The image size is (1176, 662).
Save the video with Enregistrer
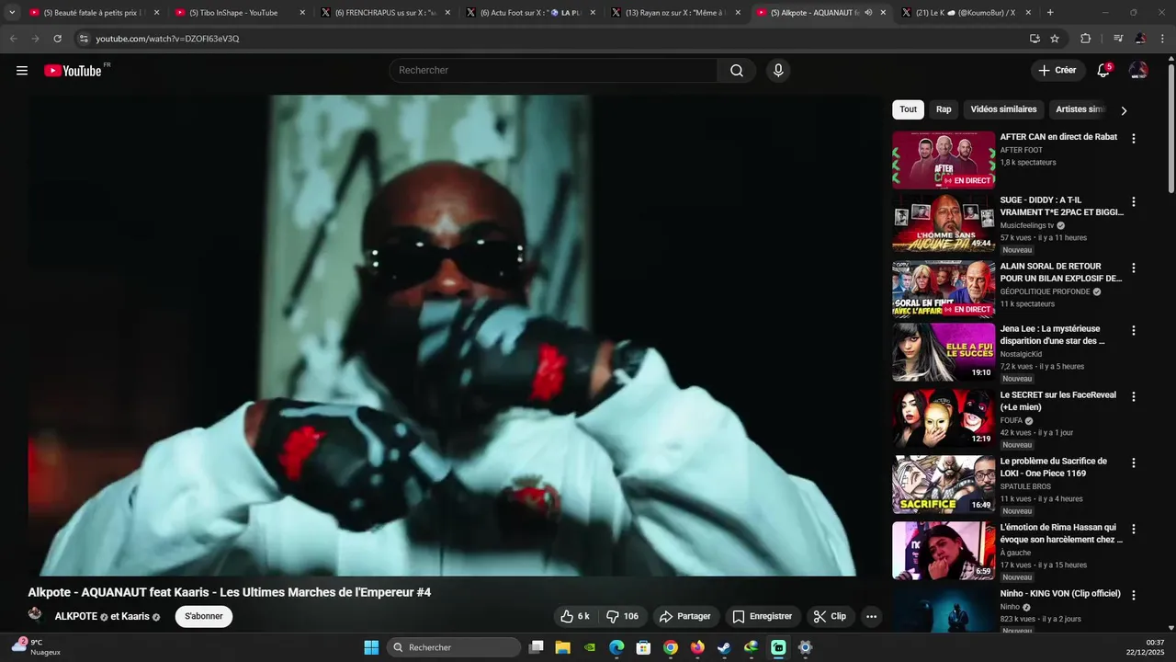pyautogui.click(x=762, y=616)
